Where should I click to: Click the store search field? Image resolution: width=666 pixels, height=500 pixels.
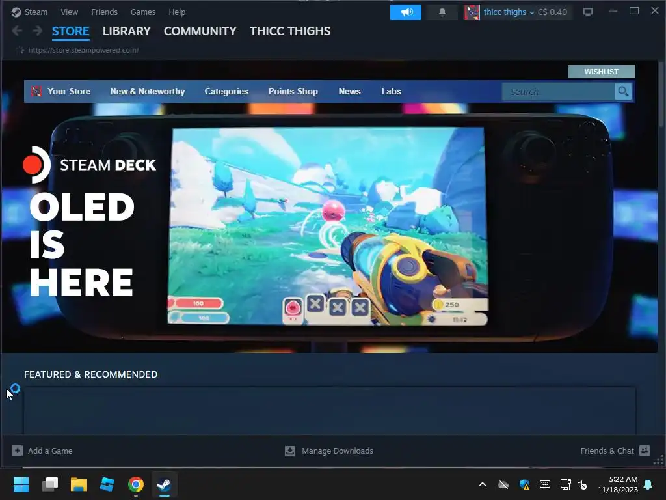(x=559, y=91)
